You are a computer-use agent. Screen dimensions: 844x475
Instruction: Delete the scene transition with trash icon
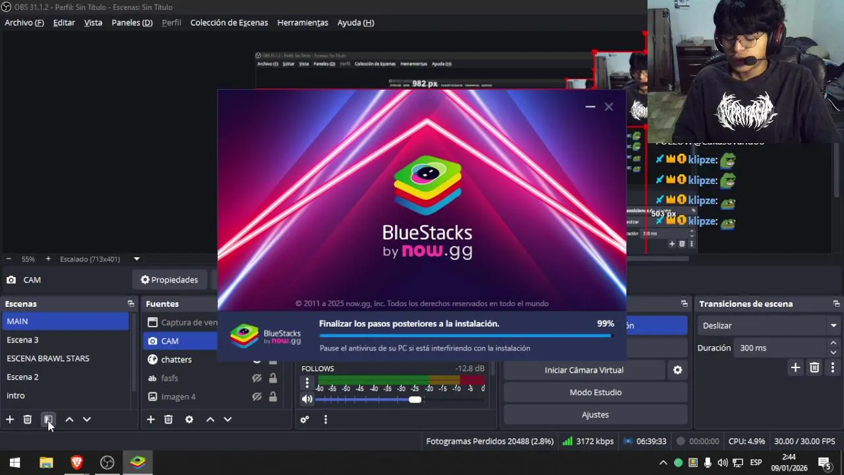(x=814, y=367)
